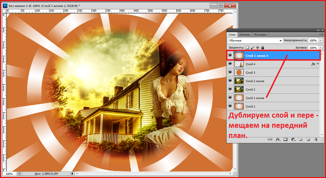
Task: Create a new layer in Layers panel
Action: coord(308,140)
